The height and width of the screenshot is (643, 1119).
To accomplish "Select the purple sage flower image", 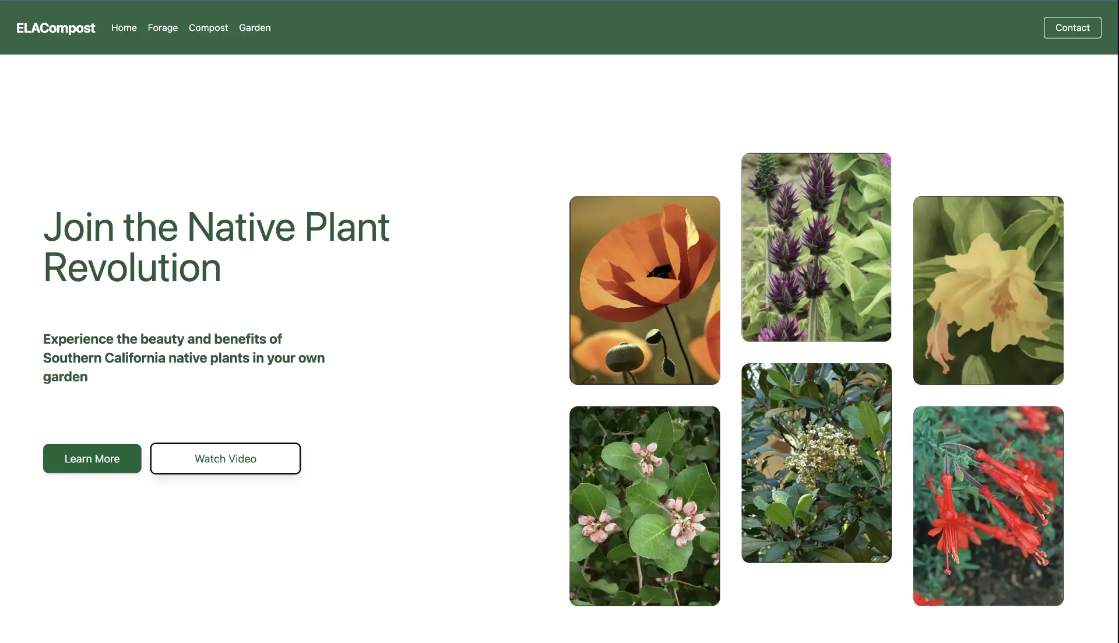I will point(816,247).
